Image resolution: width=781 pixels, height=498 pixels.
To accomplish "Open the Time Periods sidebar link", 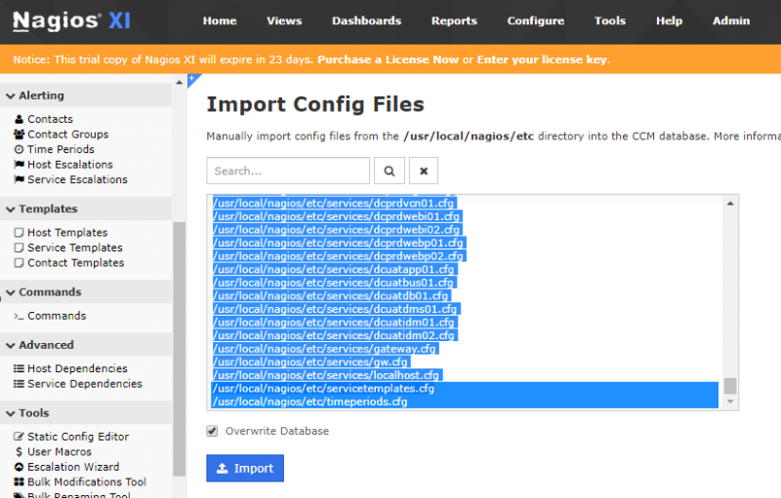I will click(x=61, y=149).
